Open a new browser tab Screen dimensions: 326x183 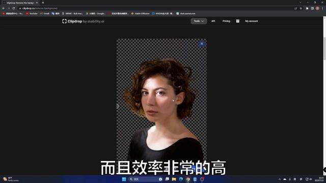click(43, 3)
